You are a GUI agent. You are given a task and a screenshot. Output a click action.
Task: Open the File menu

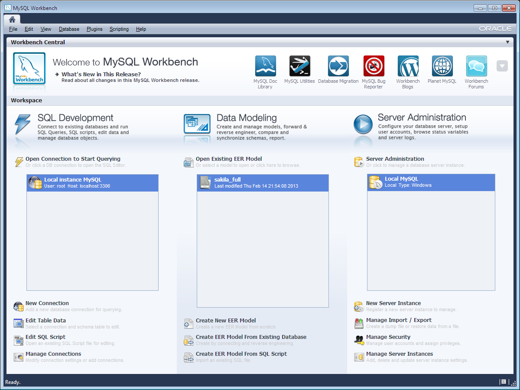(x=13, y=29)
